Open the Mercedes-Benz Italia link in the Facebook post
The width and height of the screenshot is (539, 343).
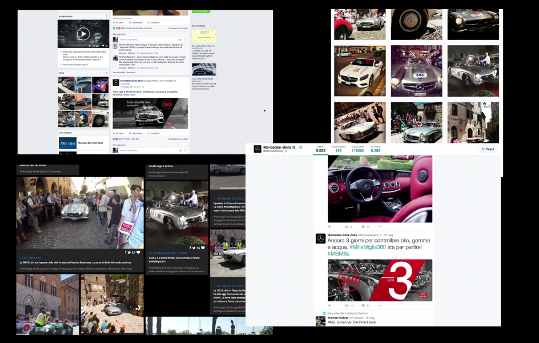pyautogui.click(x=131, y=81)
